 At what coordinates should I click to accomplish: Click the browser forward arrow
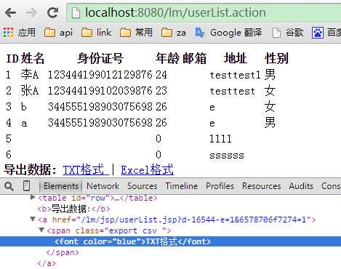click(31, 12)
